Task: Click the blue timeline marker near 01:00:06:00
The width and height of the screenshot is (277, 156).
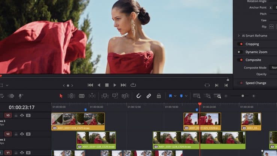Action: (x=85, y=110)
